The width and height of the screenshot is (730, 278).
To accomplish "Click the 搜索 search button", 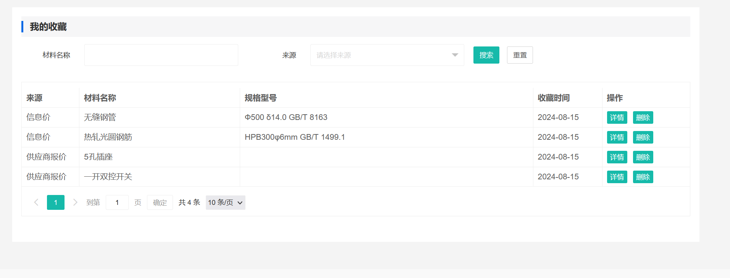I will point(486,55).
